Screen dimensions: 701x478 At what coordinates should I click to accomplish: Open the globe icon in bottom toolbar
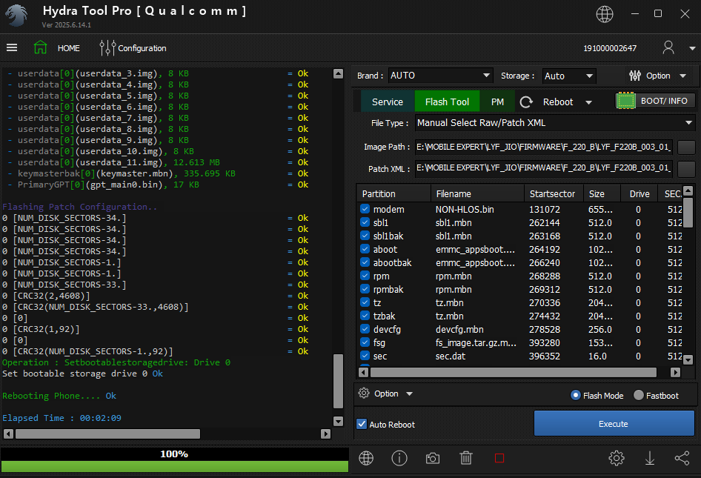pyautogui.click(x=366, y=458)
